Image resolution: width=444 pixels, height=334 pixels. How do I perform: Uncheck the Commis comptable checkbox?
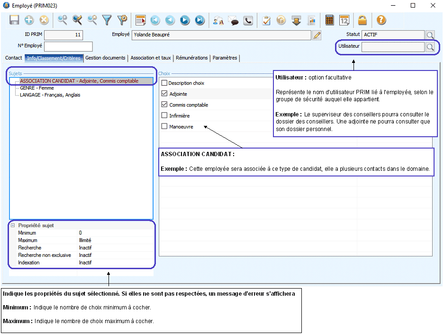pos(164,105)
